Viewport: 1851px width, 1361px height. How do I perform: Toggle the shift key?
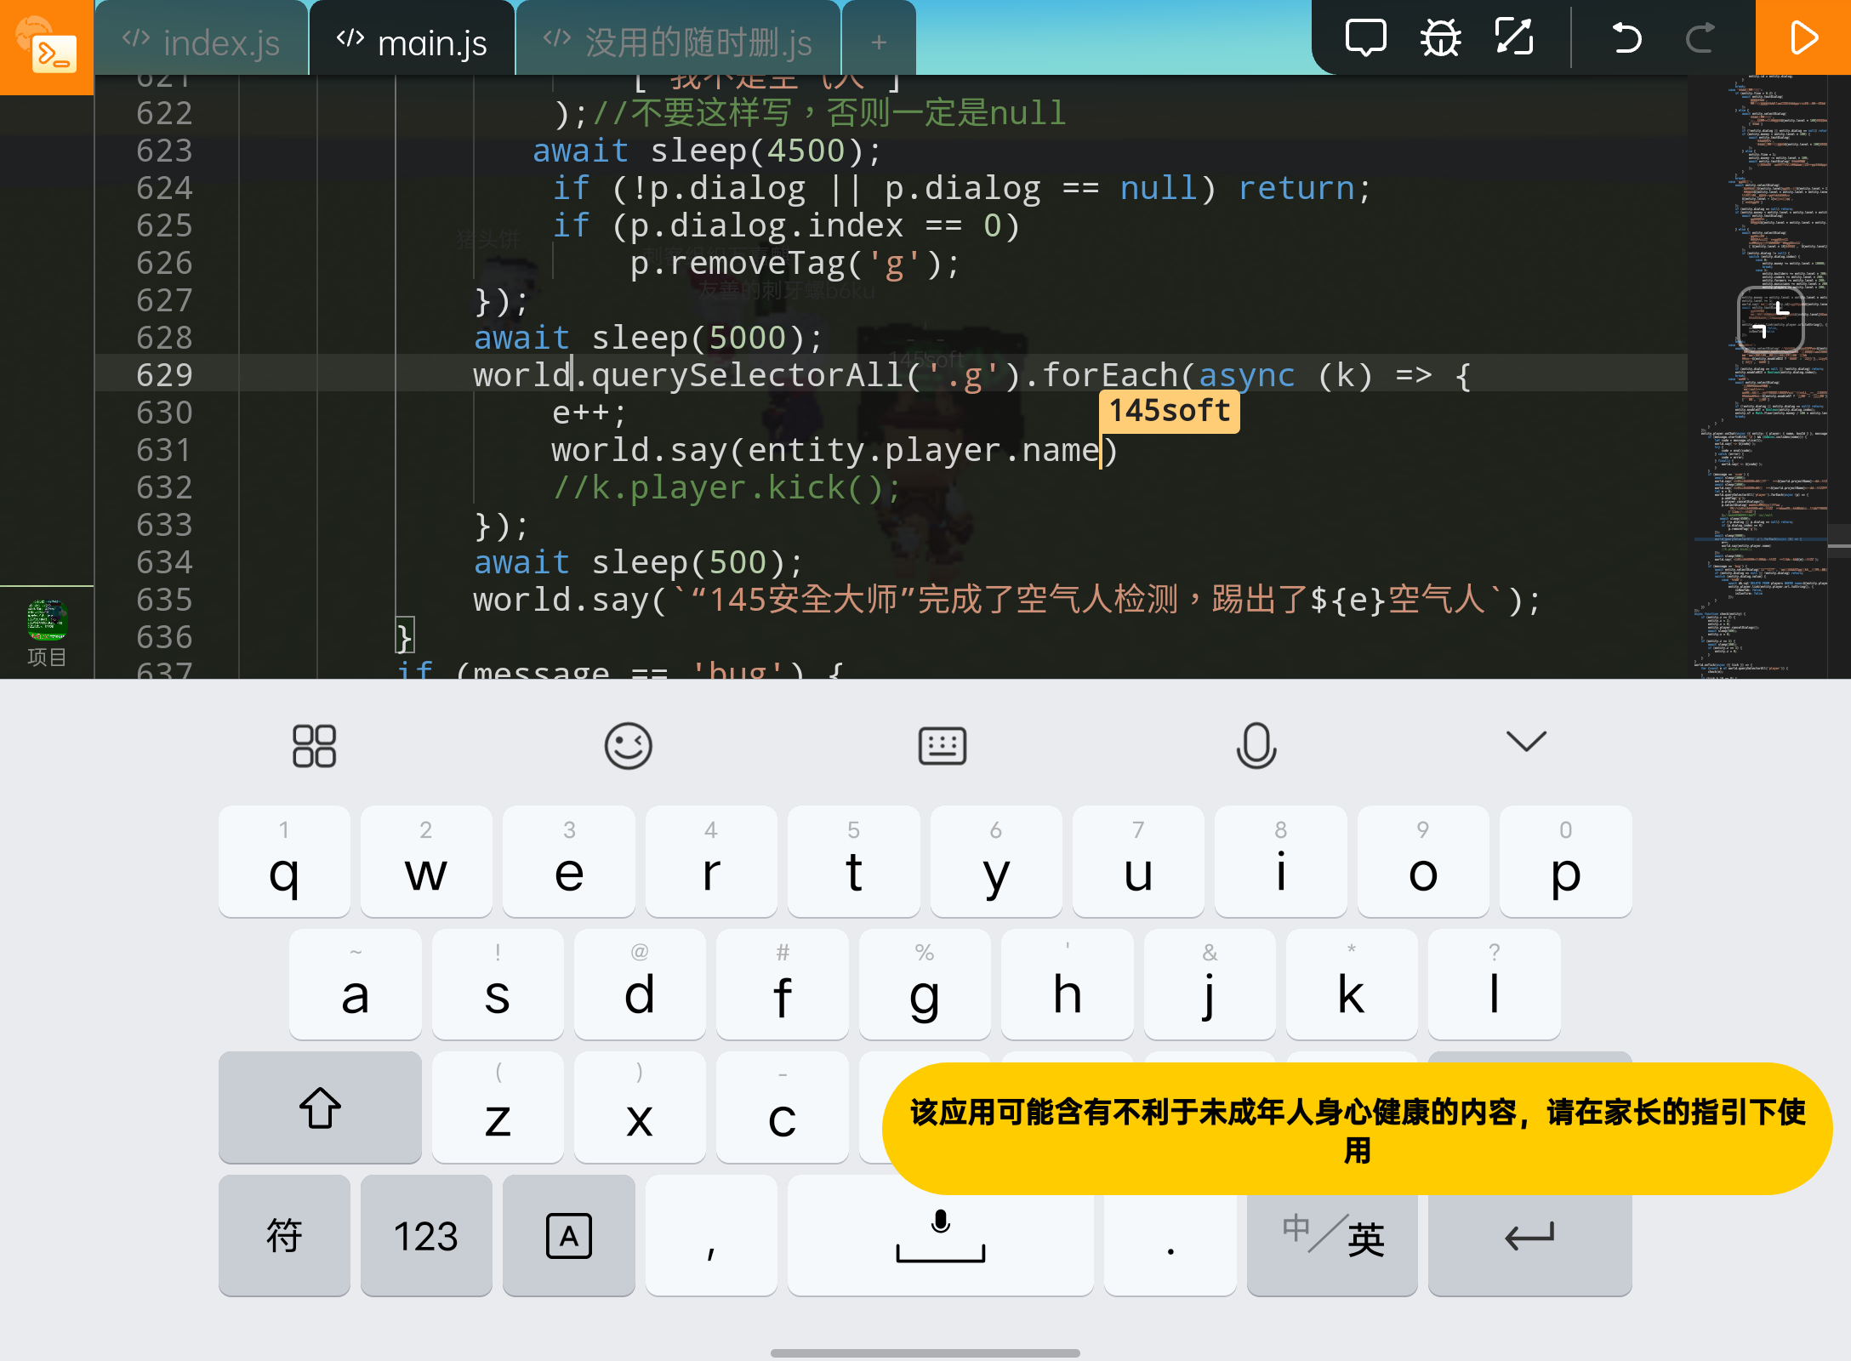click(x=320, y=1107)
